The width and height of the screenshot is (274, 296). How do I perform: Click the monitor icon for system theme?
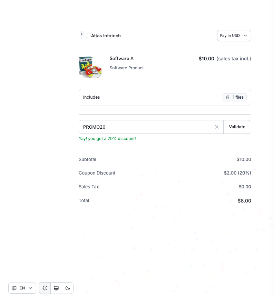click(56, 288)
